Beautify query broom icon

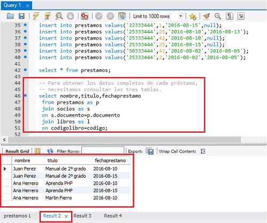click(x=206, y=16)
